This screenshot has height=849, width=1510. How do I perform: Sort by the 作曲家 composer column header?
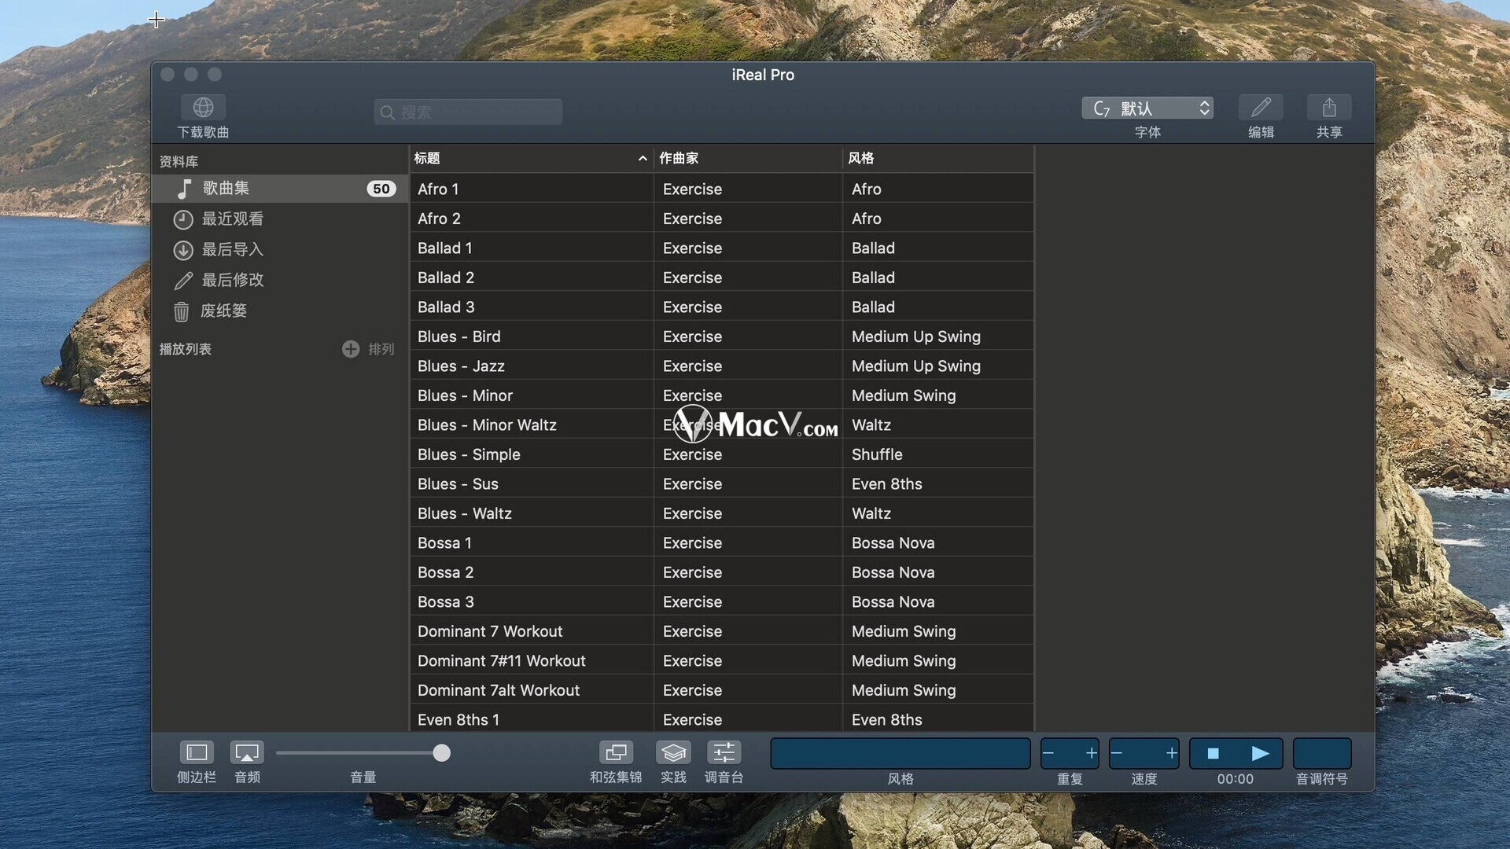point(747,158)
